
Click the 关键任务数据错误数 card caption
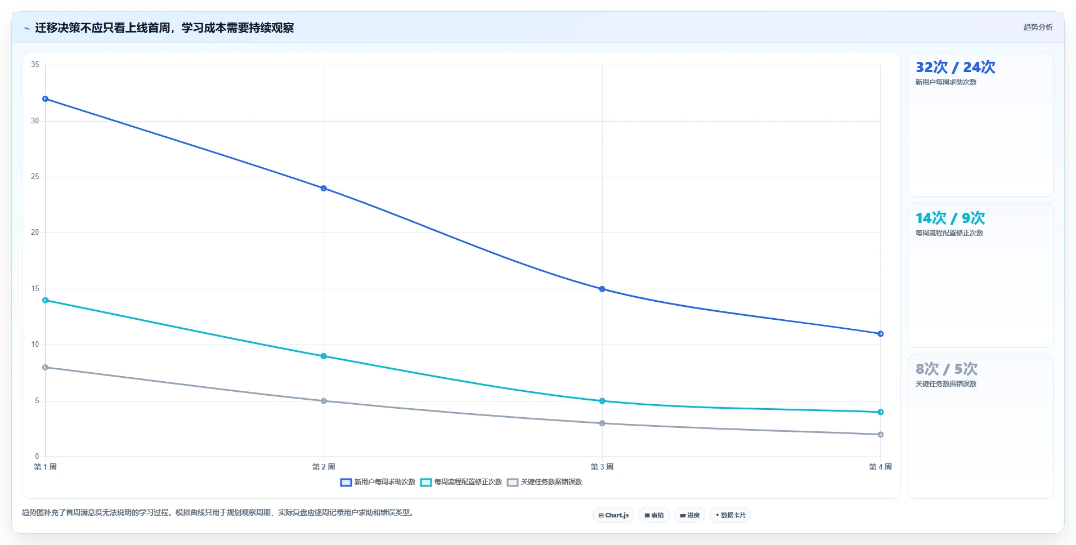946,384
